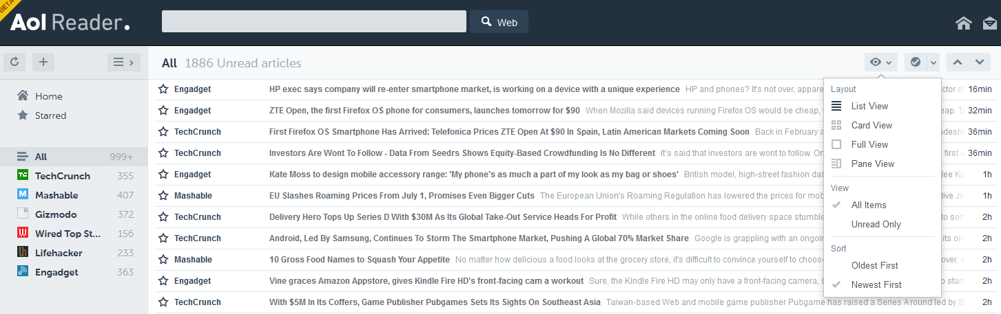Image resolution: width=1001 pixels, height=314 pixels.
Task: Click the mark all as read checkmark
Action: 916,63
